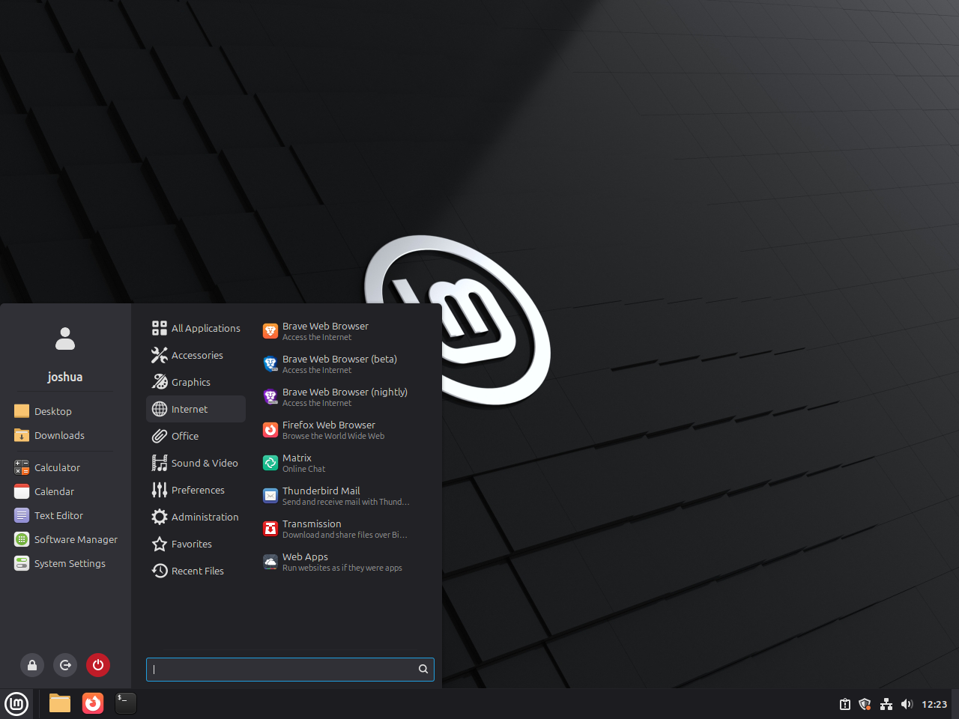Click the application search field
Viewport: 959px width, 719px height.
(x=285, y=669)
